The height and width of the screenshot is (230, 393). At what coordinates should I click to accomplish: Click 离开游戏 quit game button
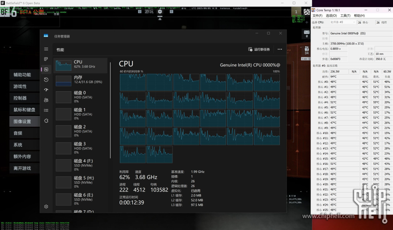pos(24,168)
